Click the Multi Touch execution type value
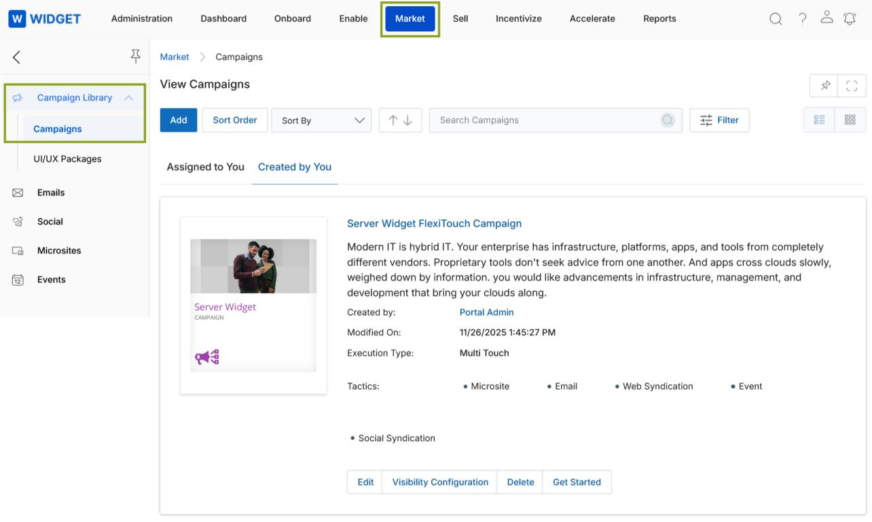The image size is (872, 522). tap(484, 353)
